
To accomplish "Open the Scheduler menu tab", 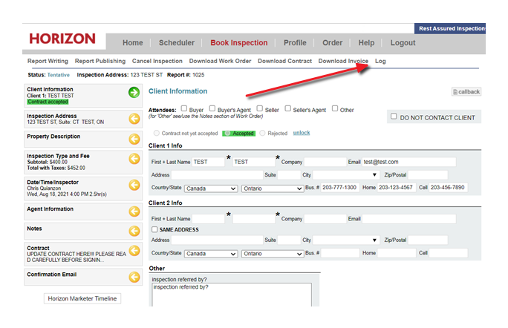I will (177, 43).
